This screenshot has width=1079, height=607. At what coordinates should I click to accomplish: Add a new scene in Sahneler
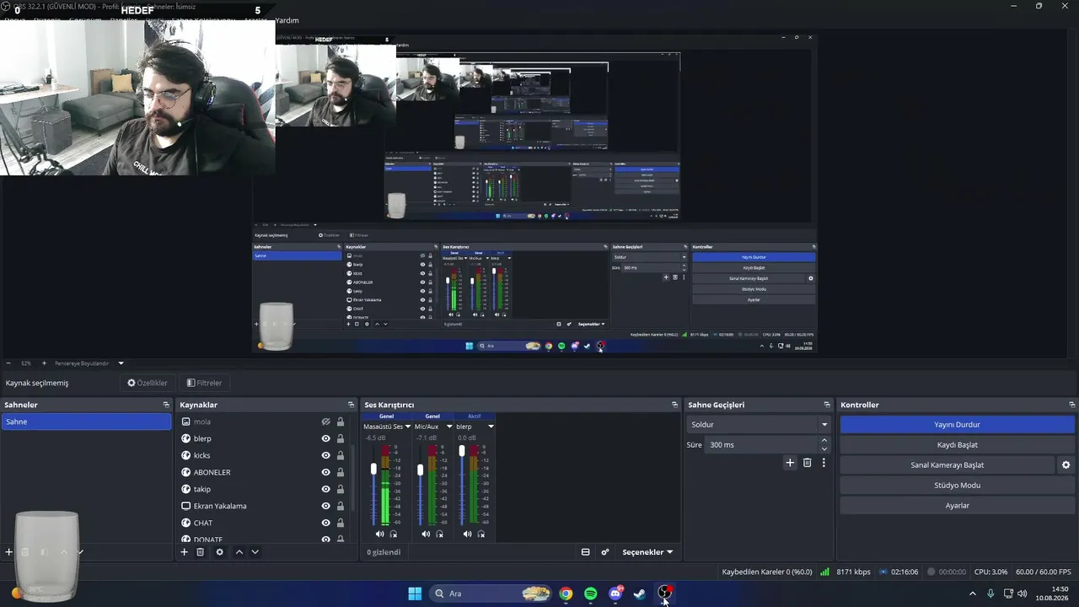tap(9, 552)
